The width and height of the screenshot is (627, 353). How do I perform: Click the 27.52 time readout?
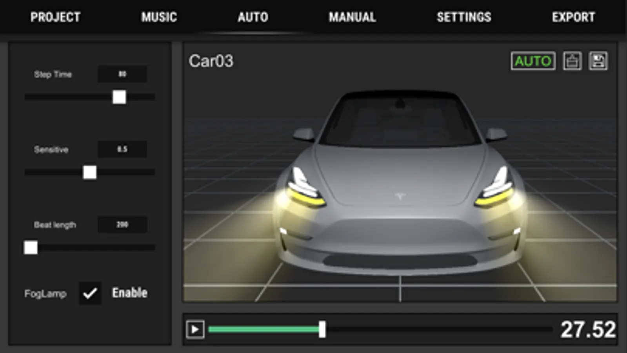pyautogui.click(x=588, y=329)
